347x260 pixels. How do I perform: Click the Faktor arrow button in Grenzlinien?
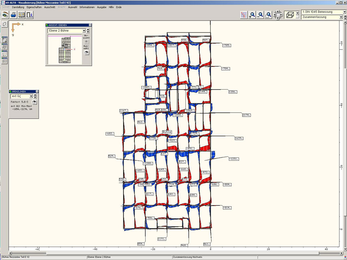(35, 102)
